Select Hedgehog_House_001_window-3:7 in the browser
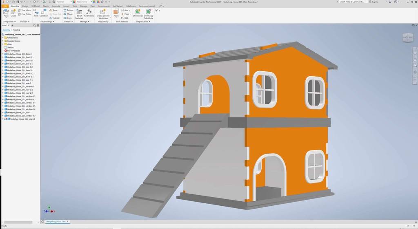418x229 pixels. click(21, 116)
